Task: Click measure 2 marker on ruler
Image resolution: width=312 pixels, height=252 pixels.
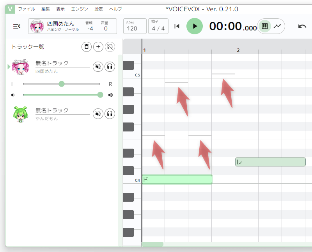Action: 238,50
